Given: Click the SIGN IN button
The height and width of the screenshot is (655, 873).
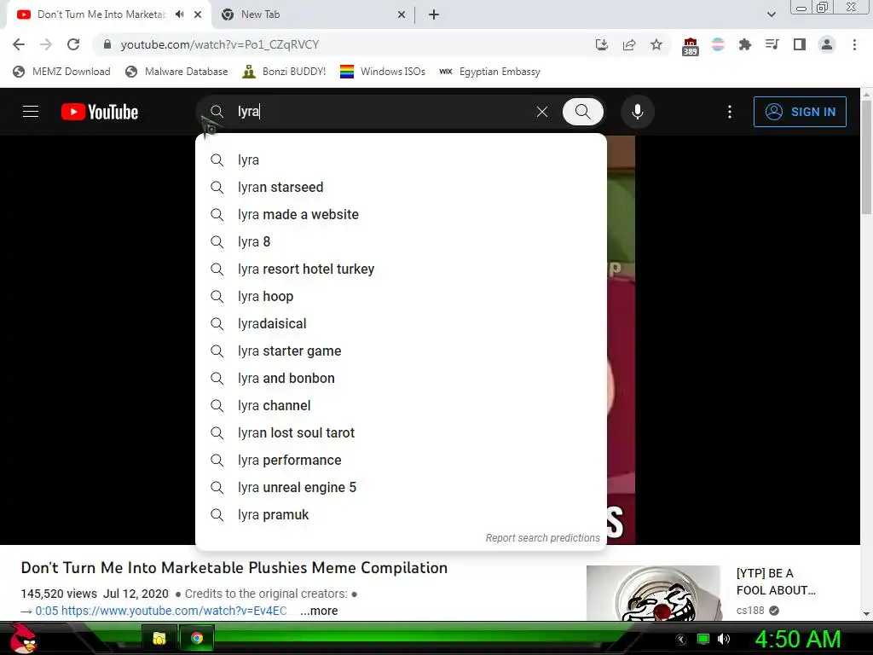Looking at the screenshot, I should [x=800, y=112].
